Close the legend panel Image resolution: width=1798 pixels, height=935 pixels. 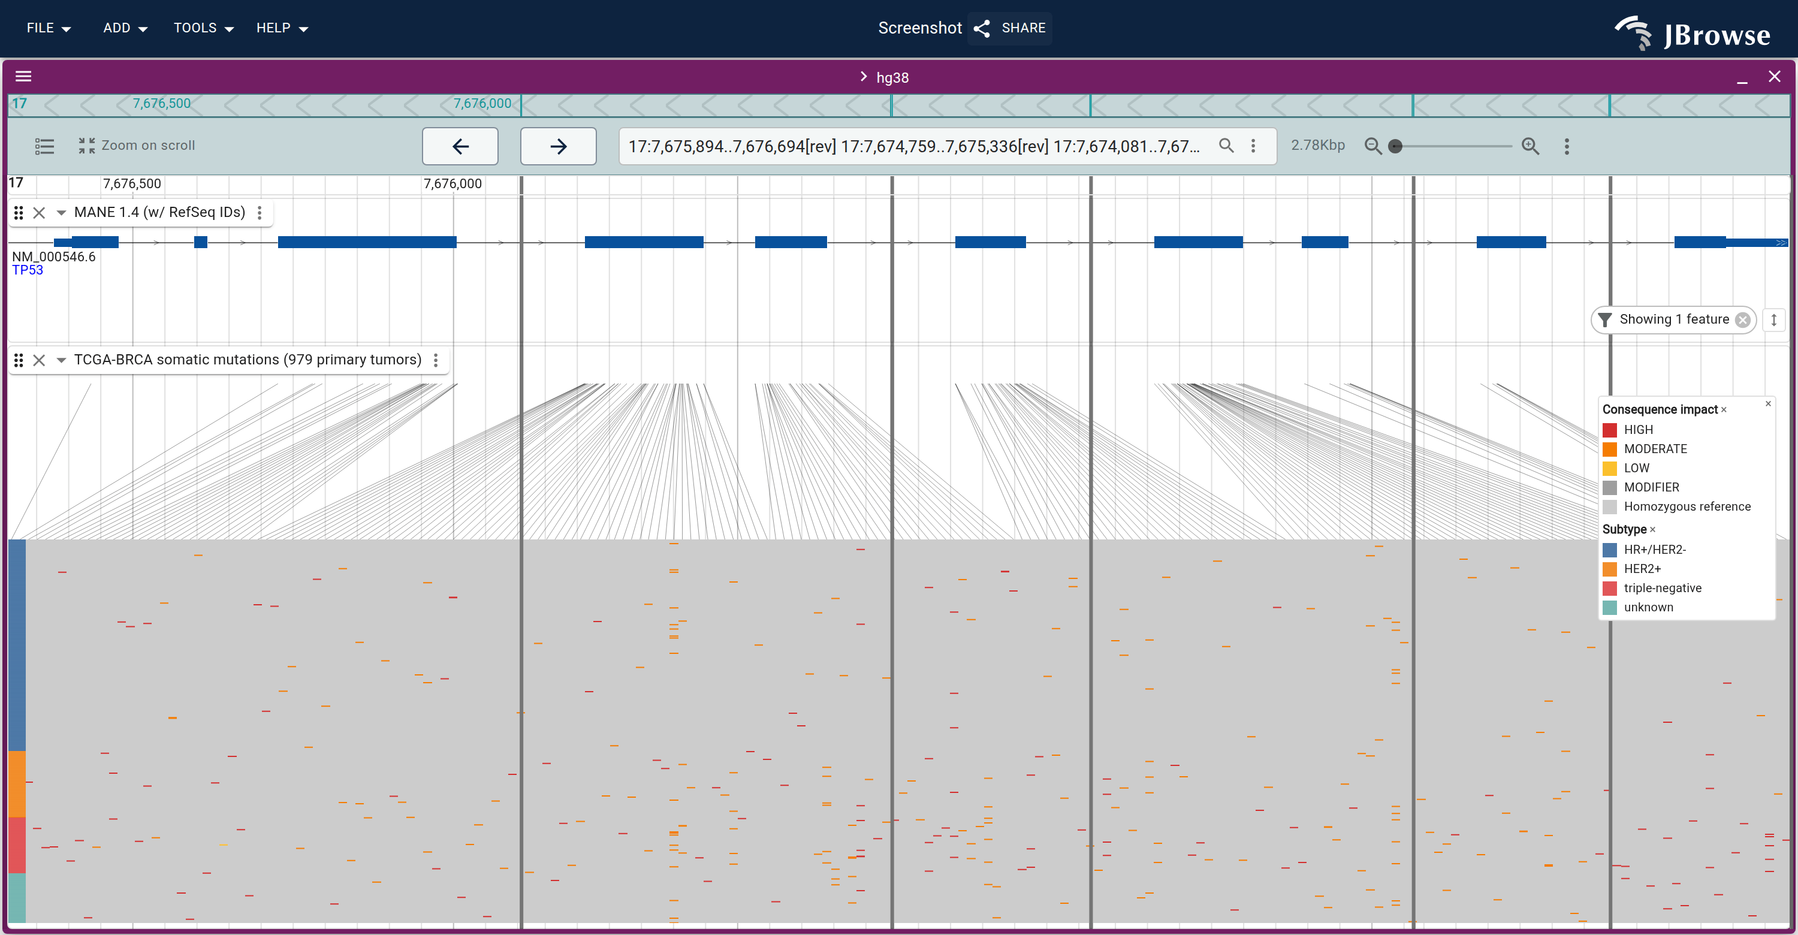(x=1768, y=403)
